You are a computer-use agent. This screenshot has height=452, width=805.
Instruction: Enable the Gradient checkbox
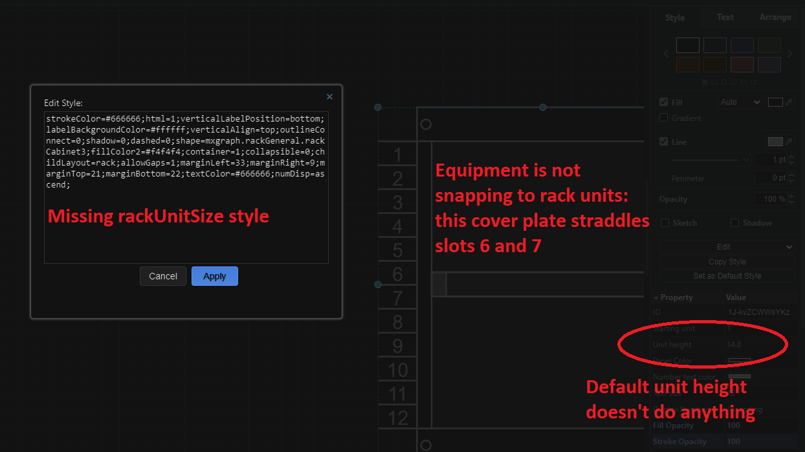coord(663,118)
